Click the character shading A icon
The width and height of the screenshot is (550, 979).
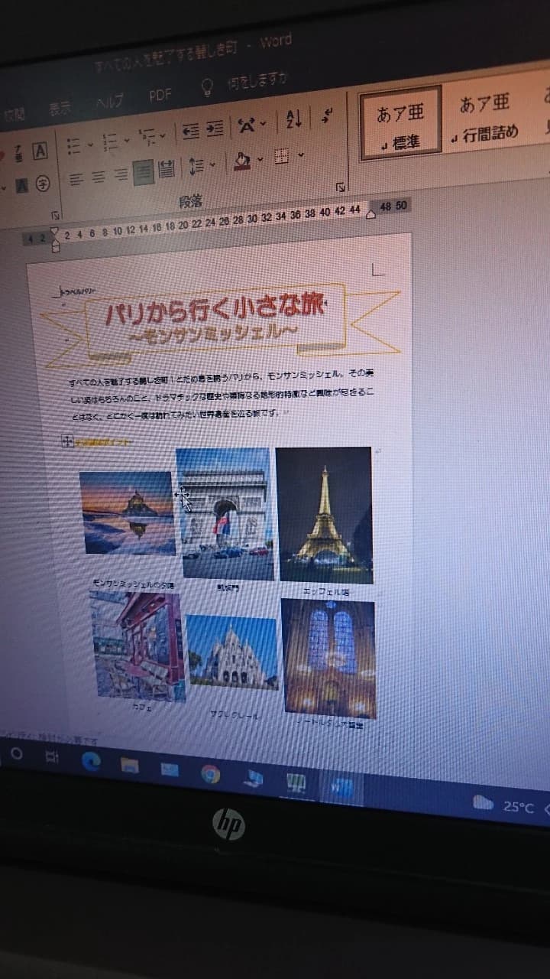coord(21,184)
